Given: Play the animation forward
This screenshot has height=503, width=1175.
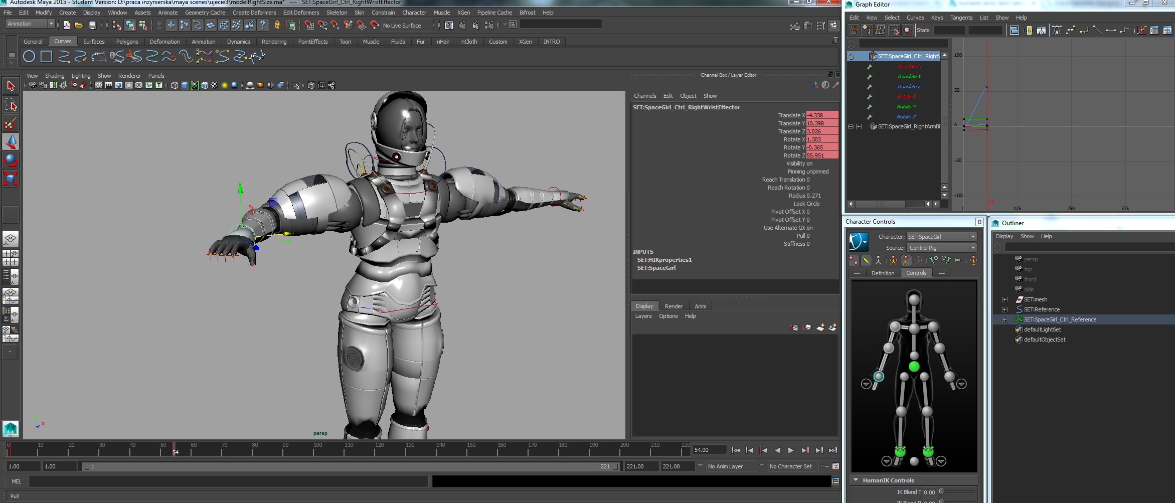Looking at the screenshot, I should pos(791,450).
